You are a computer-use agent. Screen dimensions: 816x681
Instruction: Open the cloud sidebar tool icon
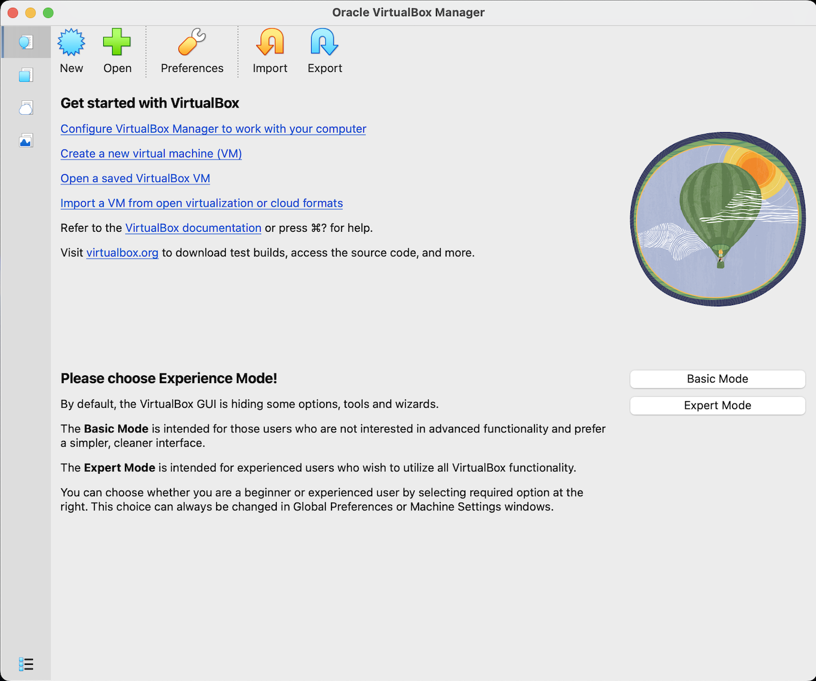pyautogui.click(x=26, y=108)
